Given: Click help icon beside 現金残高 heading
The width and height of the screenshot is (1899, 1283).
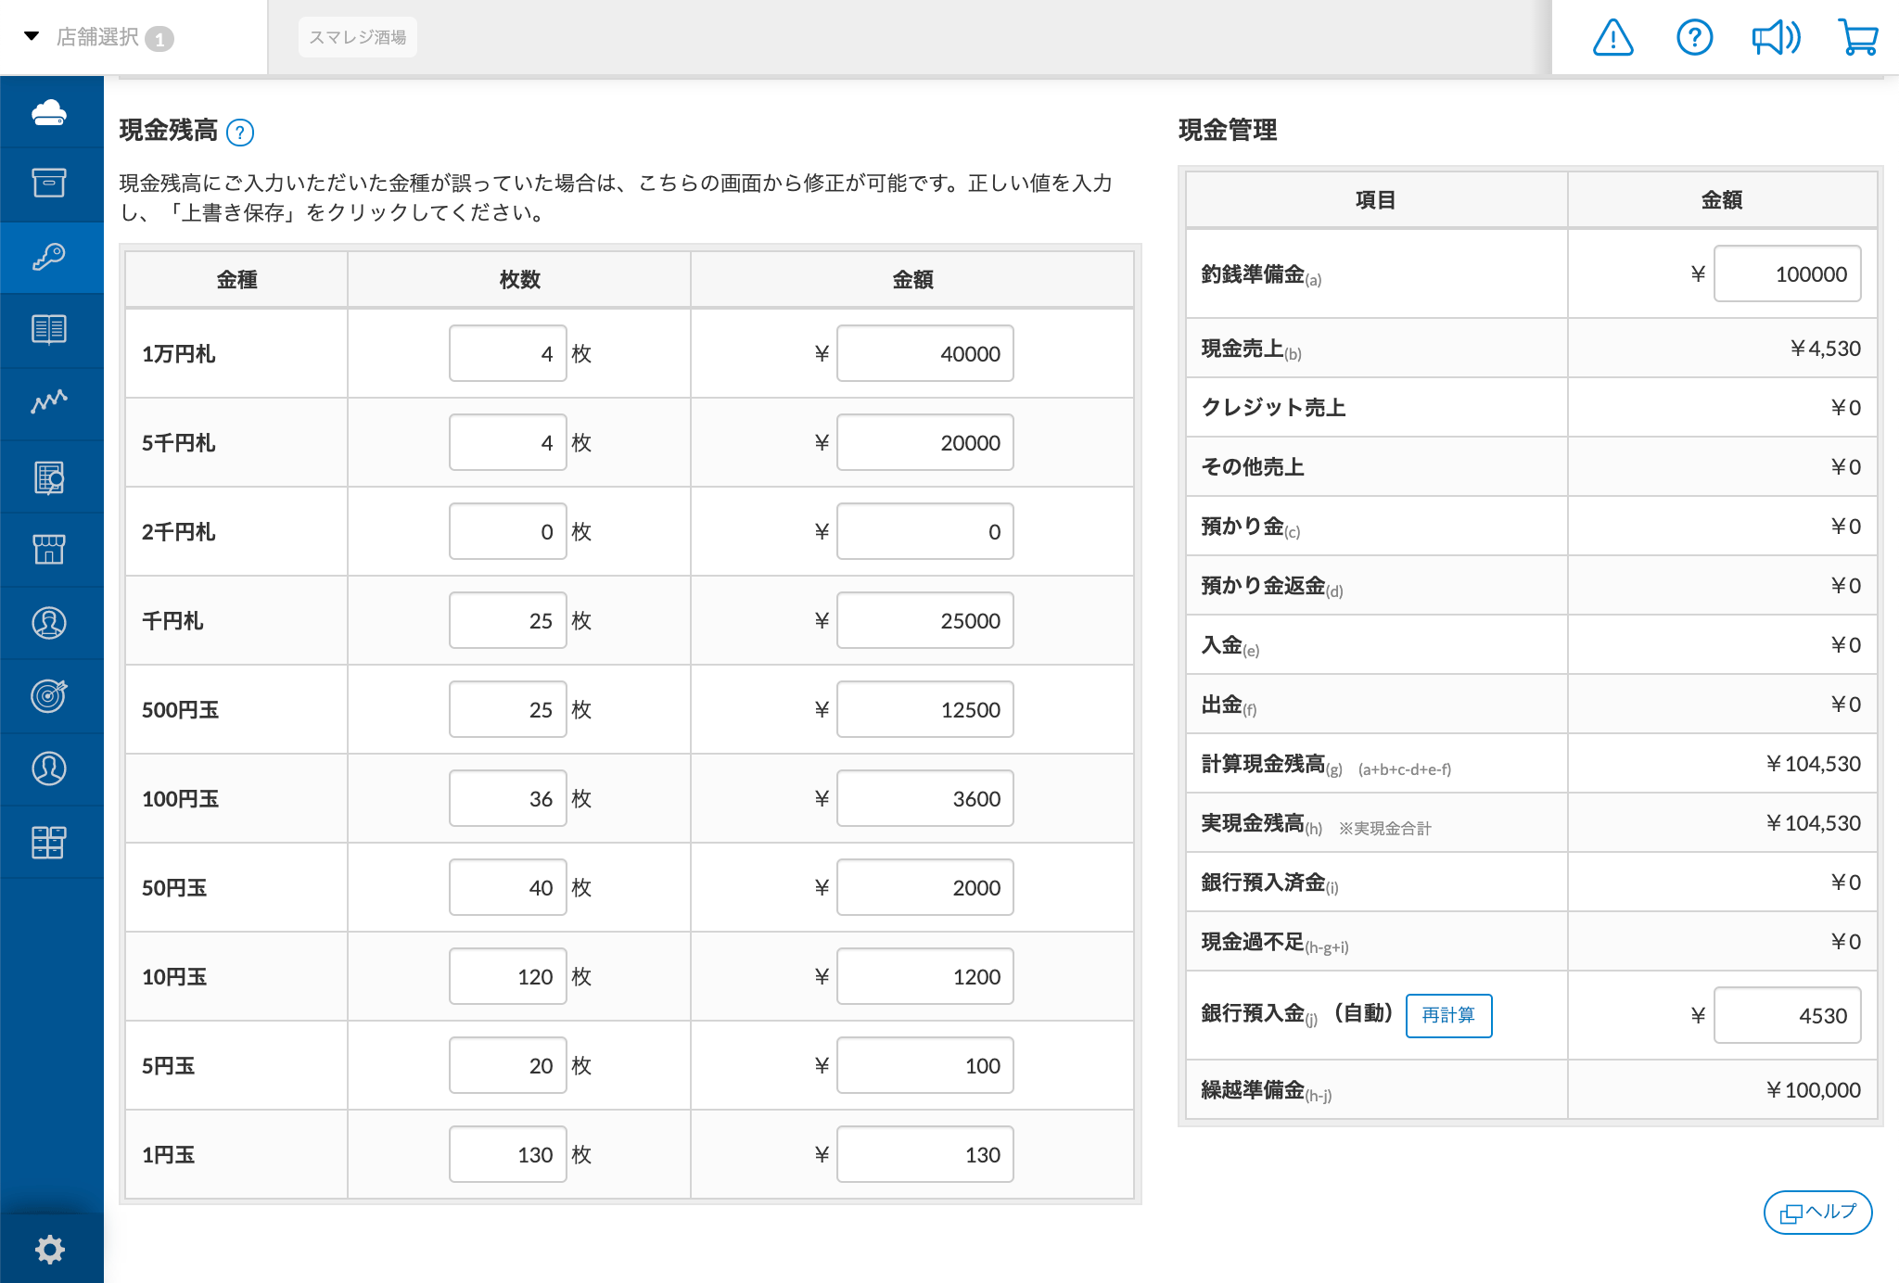Looking at the screenshot, I should pyautogui.click(x=240, y=133).
